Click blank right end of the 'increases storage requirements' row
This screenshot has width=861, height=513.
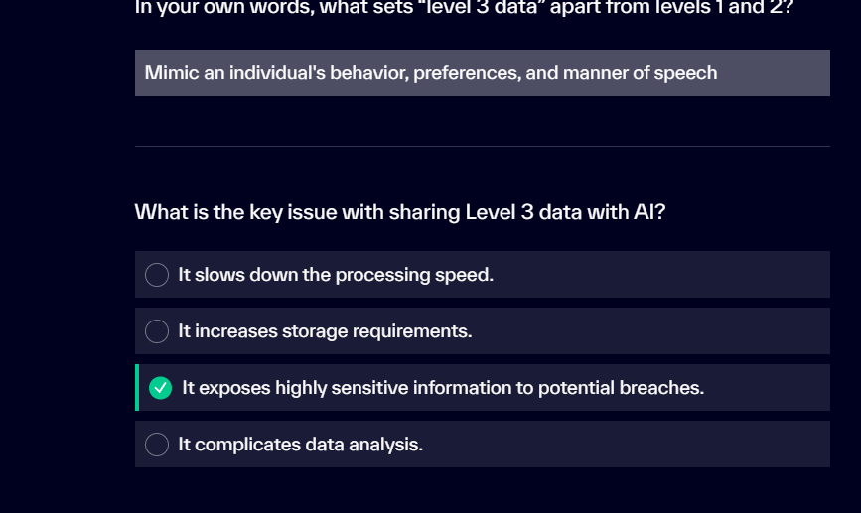click(650, 331)
